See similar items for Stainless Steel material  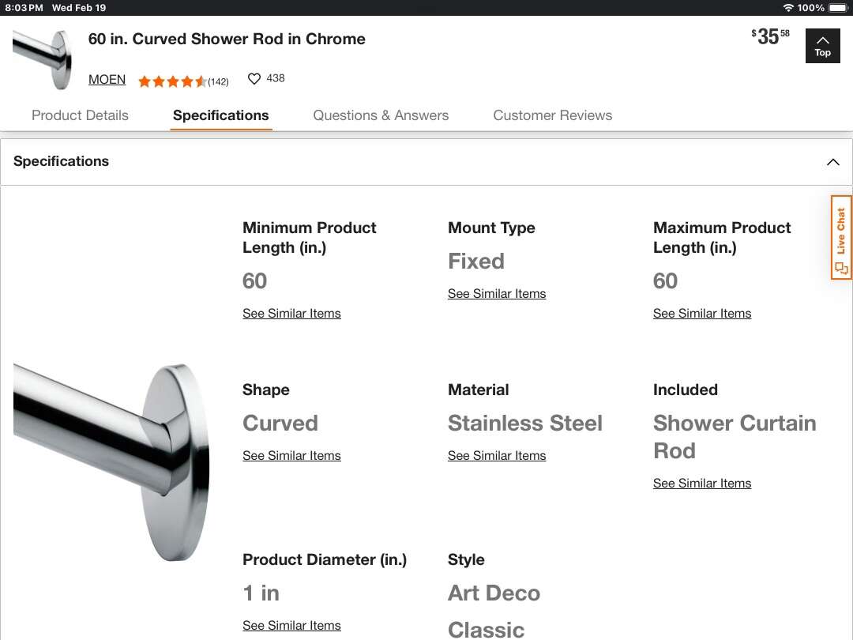tap(497, 456)
